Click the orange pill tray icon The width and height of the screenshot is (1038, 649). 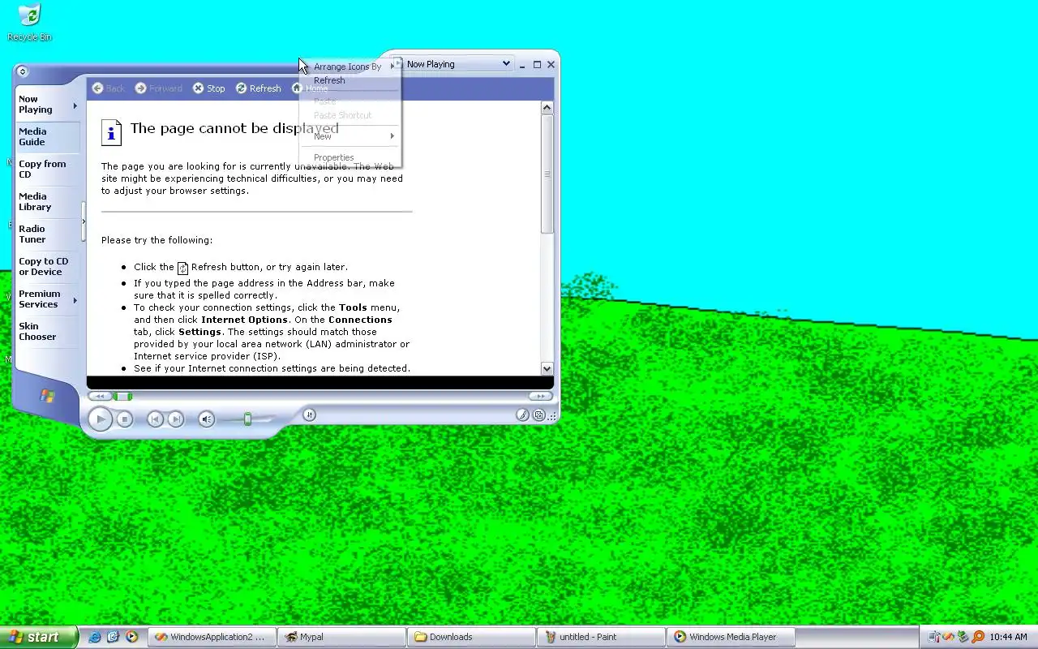click(x=948, y=637)
